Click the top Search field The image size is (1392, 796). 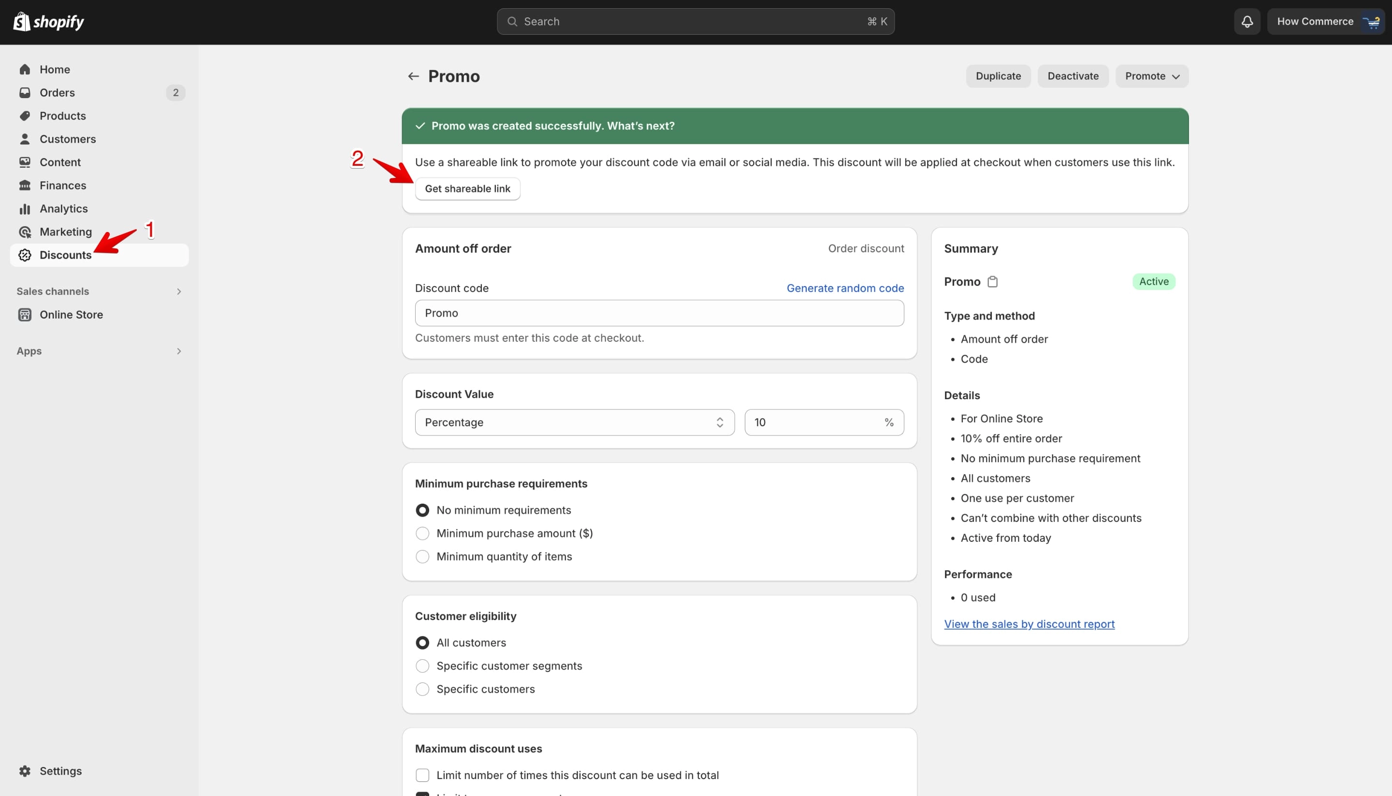pyautogui.click(x=696, y=21)
